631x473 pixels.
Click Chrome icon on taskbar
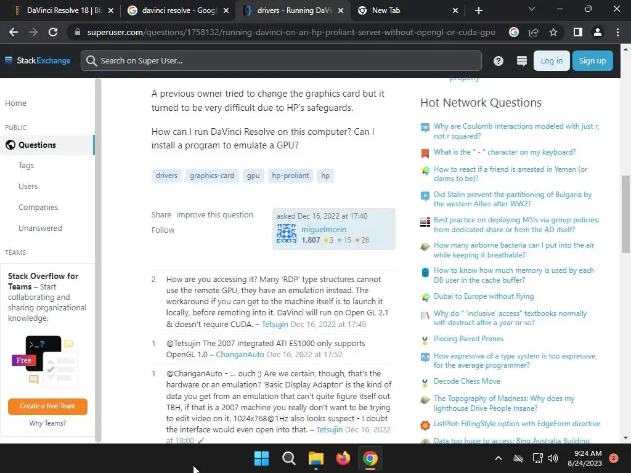click(x=370, y=458)
